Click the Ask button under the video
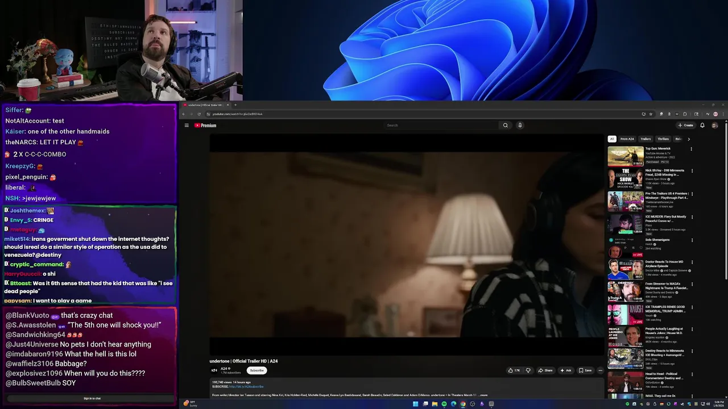Image resolution: width=728 pixels, height=409 pixels. click(x=566, y=370)
